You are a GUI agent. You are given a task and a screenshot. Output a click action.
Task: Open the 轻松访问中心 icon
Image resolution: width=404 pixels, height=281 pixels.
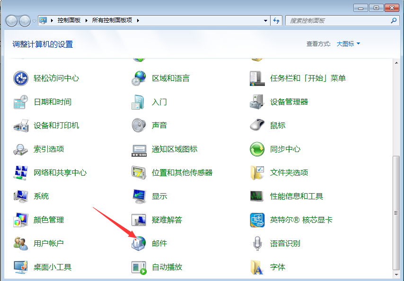(x=21, y=78)
